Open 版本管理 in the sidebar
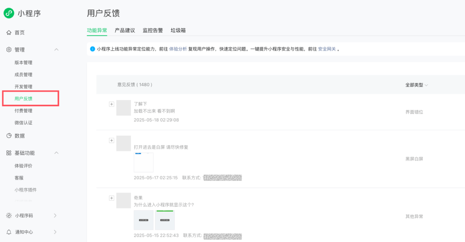465x242 pixels. point(23,62)
